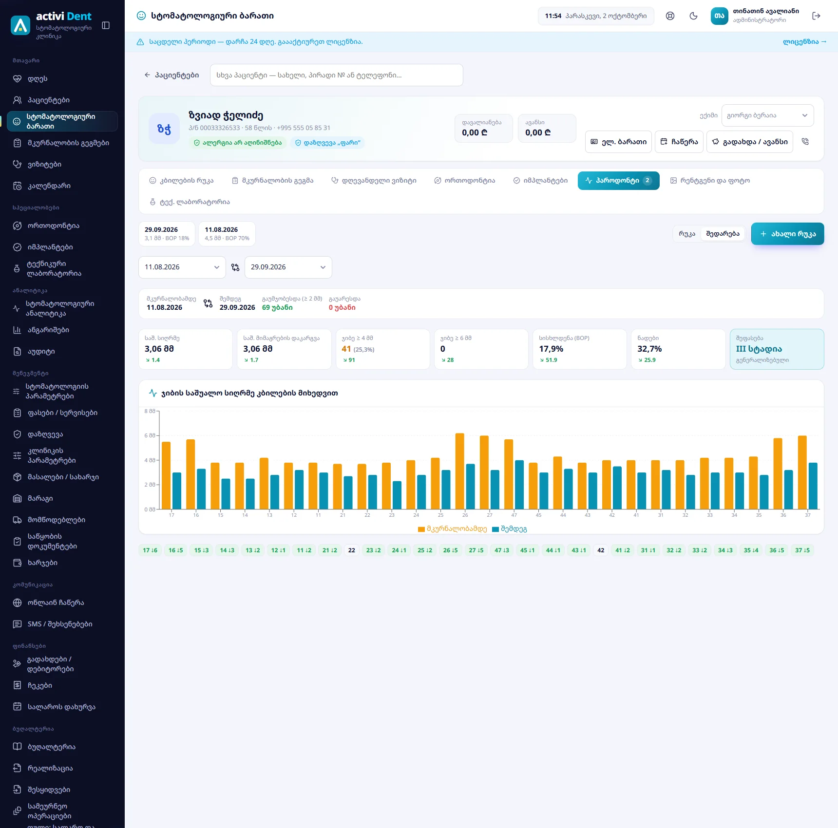Open კალენდარი in the sidebar

[62, 186]
